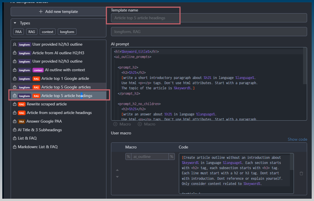Delete the ai_outline macro via trash icon

[x=301, y=173]
